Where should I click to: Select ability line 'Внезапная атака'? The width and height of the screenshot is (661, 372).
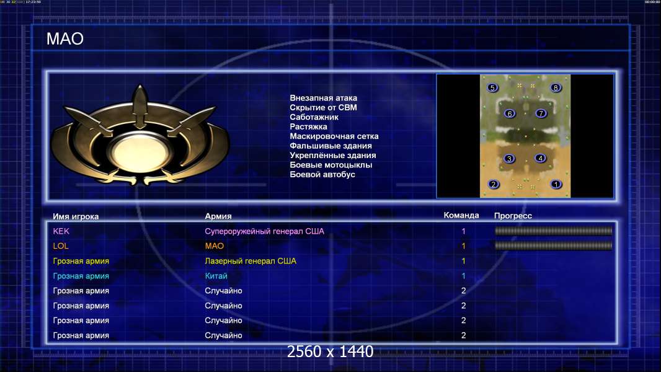click(323, 98)
